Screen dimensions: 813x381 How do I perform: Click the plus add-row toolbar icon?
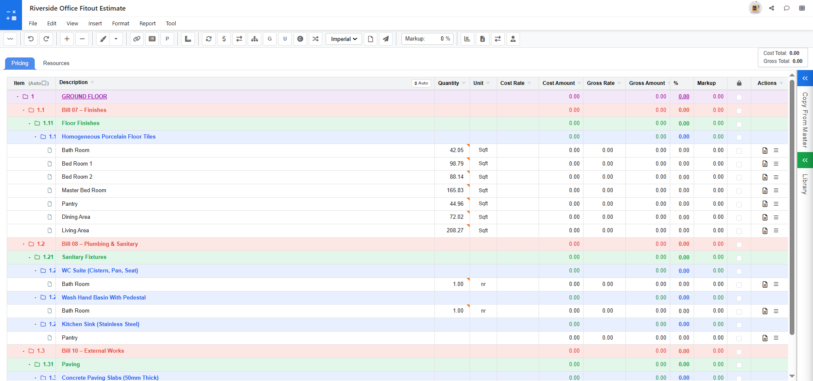coord(67,39)
